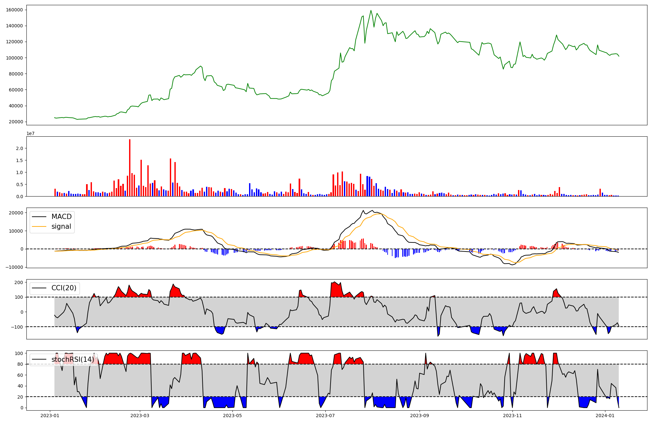
Task: Click the CCI(20) legend label
Action: tap(64, 288)
